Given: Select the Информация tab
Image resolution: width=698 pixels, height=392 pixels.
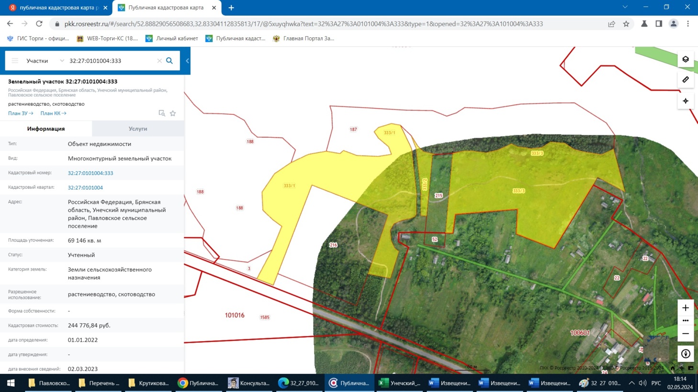Looking at the screenshot, I should 46,129.
